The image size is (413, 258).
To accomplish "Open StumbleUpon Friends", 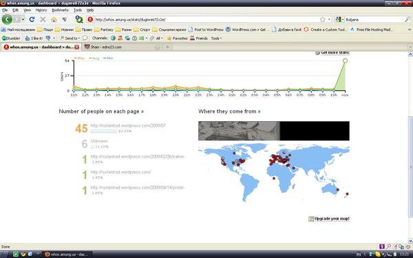I will [x=199, y=38].
